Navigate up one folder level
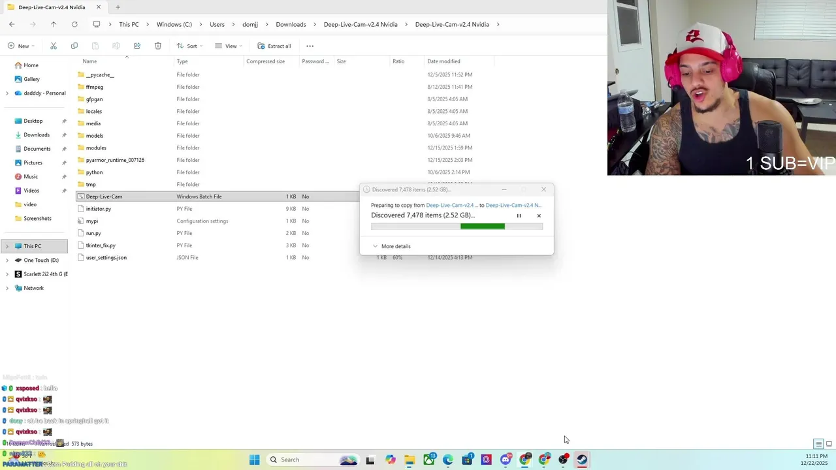 pos(54,24)
